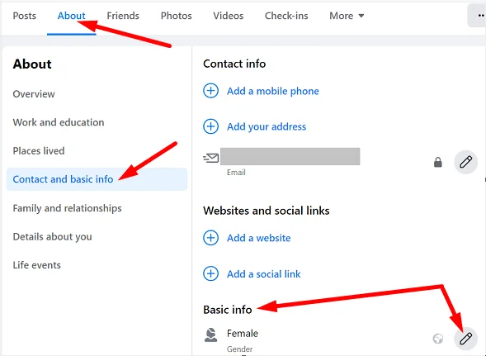Open the lock privacy selector for Email
This screenshot has width=486, height=356.
coord(437,162)
